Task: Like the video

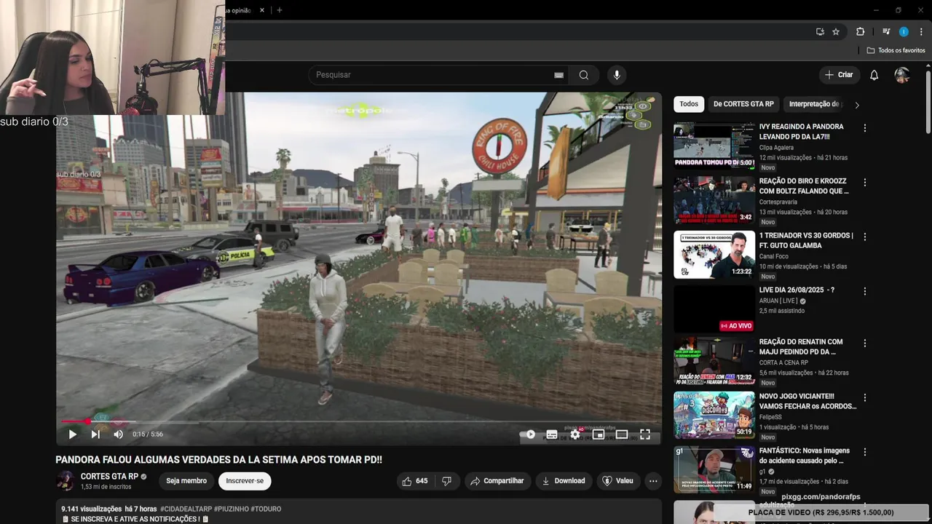Action: pyautogui.click(x=415, y=481)
